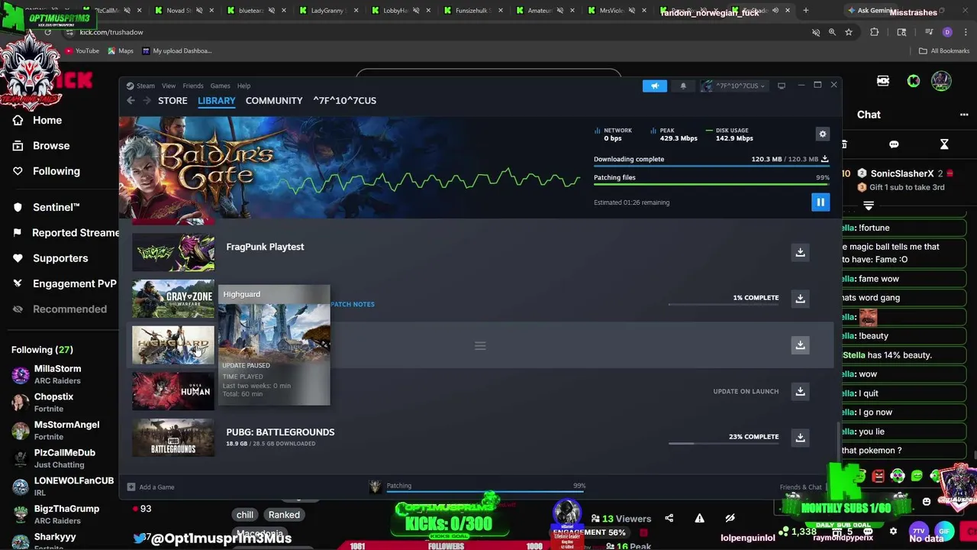Open MillaStorm followed channel

pos(57,374)
